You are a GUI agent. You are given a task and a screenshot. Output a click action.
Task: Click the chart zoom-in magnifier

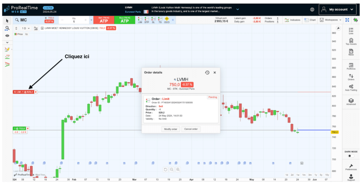click(x=178, y=169)
